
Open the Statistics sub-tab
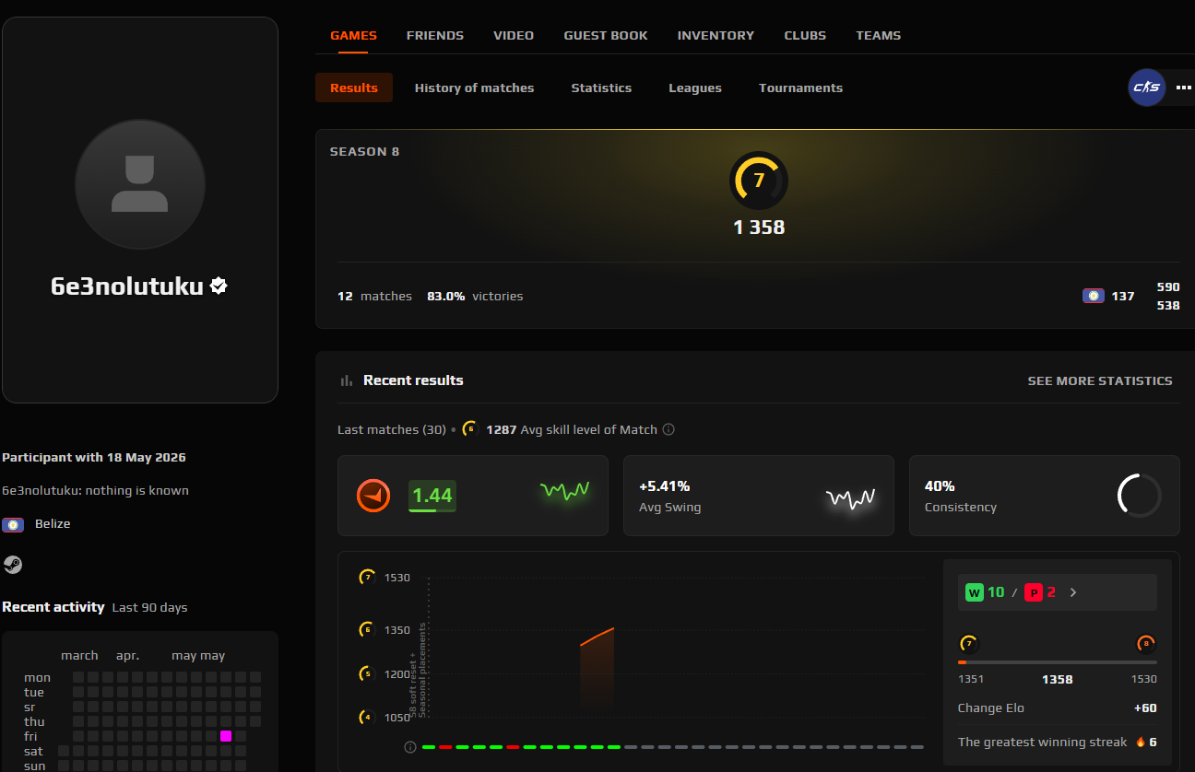(x=601, y=88)
